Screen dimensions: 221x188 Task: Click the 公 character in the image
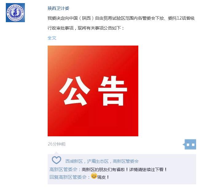coord(75,91)
